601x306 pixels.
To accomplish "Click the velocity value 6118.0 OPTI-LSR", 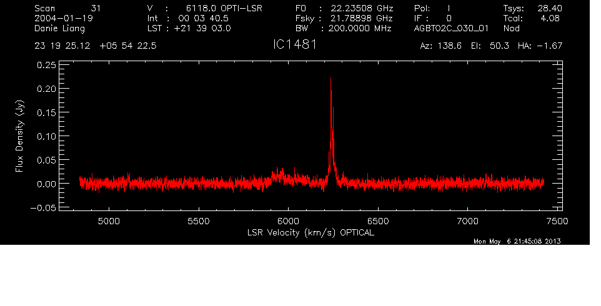I will (x=224, y=8).
